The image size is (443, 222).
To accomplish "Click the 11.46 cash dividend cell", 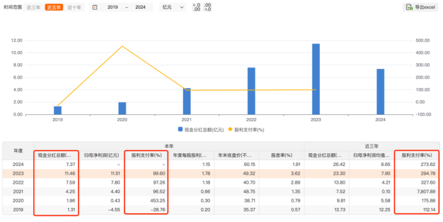I will [x=57, y=173].
